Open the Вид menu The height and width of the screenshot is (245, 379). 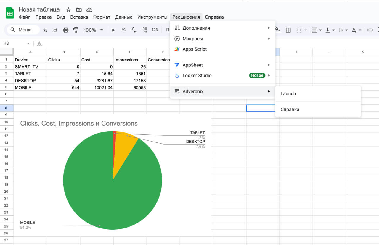click(61, 17)
